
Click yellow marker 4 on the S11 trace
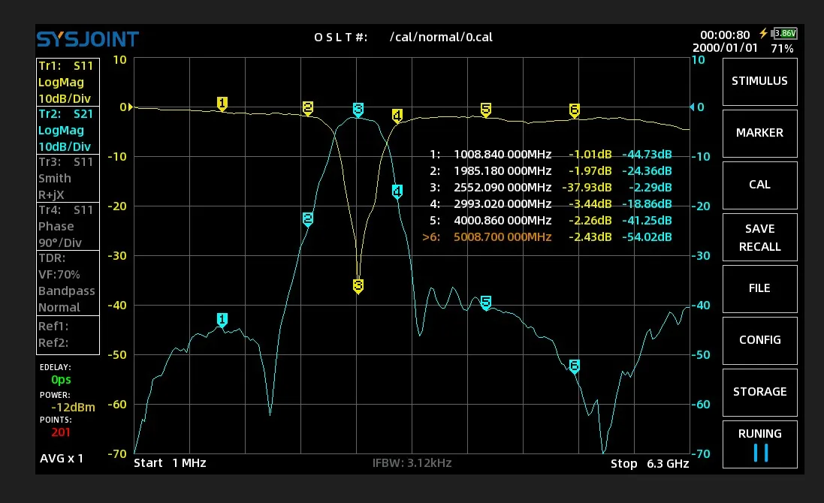point(397,116)
